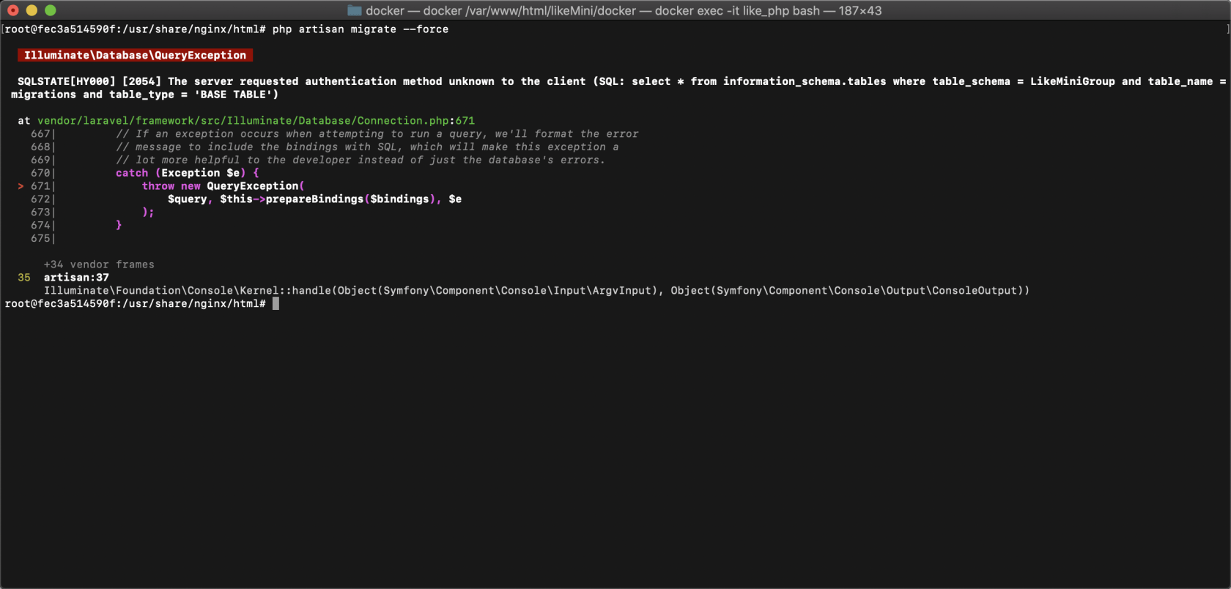Click the line number 675
Screen dimensions: 1231x589
[x=40, y=239]
